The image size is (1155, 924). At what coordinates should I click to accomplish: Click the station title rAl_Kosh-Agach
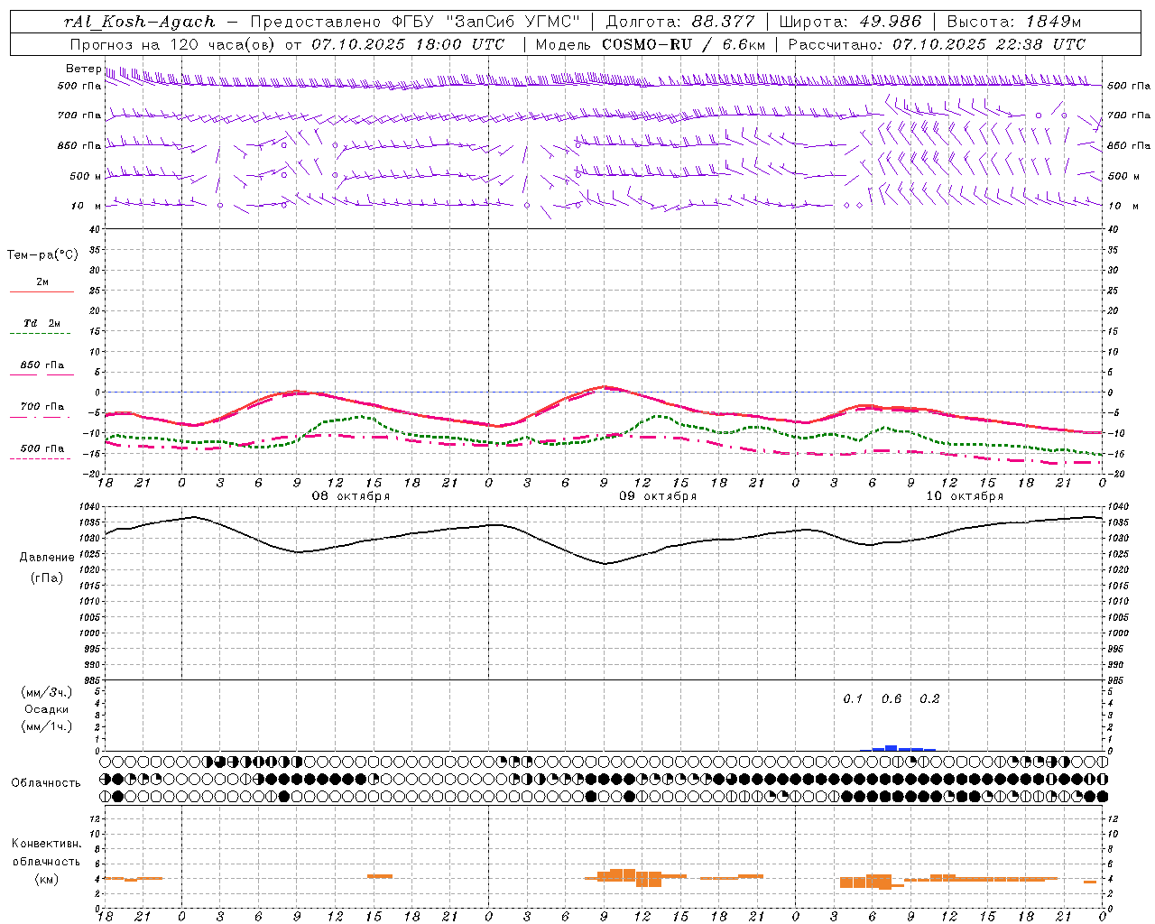tap(140, 22)
